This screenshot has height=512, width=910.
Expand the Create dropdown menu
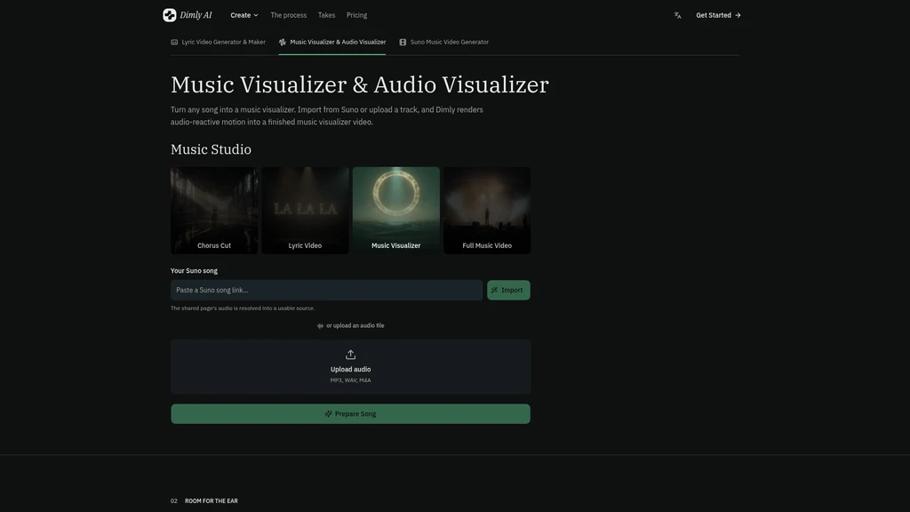click(244, 15)
